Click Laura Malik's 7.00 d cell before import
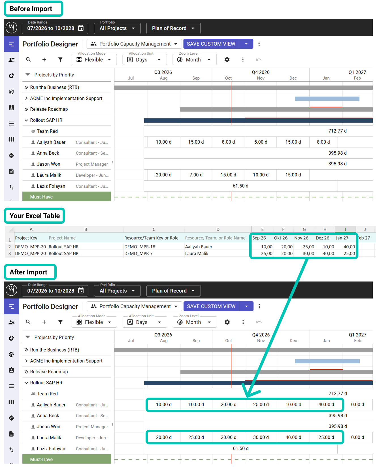The height and width of the screenshot is (467, 377). tap(196, 175)
